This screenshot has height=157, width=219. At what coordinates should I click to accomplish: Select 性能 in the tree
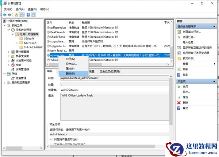pyautogui.click(x=18, y=65)
